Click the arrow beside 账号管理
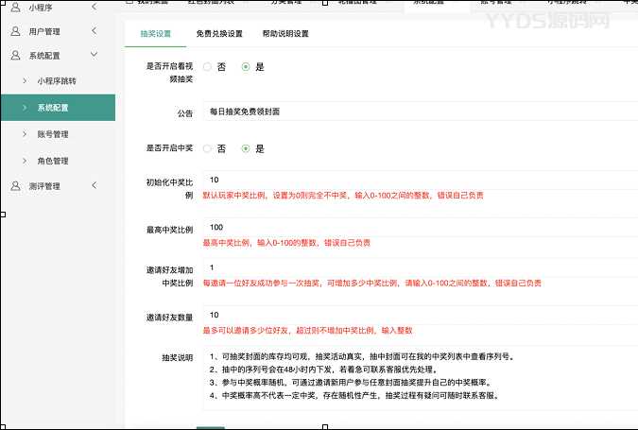Viewport: 638px width, 430px height. point(25,134)
